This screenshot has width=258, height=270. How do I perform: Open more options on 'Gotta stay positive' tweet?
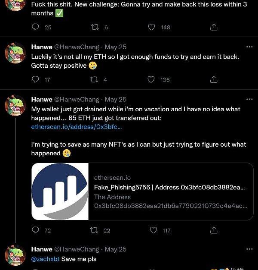pos(249,47)
